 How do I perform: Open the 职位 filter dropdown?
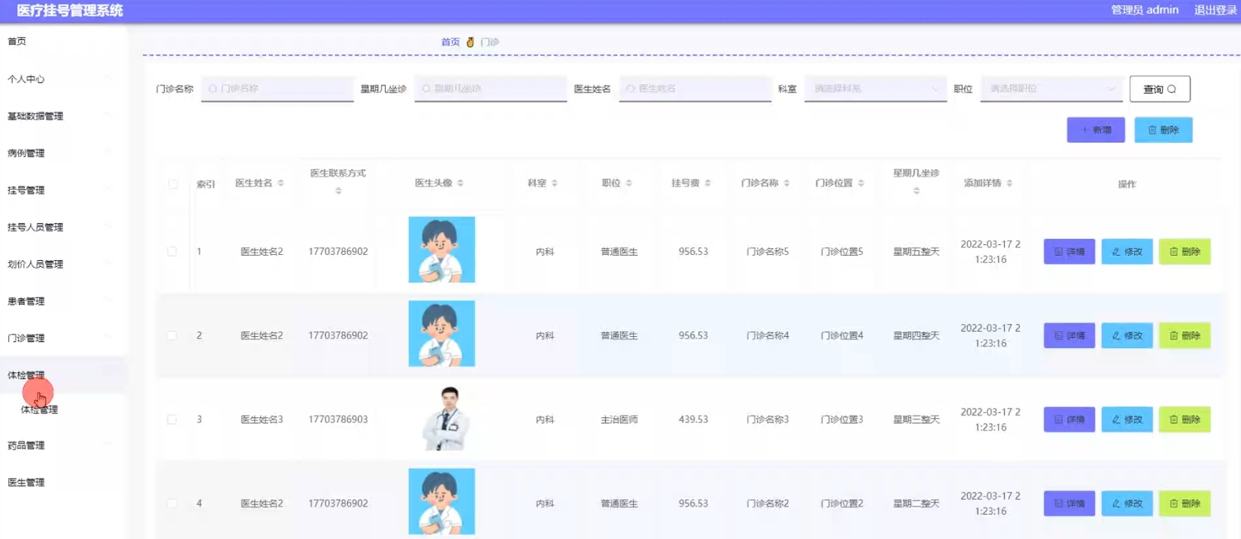1051,89
